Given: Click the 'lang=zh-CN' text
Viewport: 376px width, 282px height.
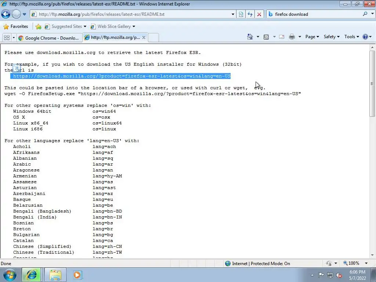Looking at the screenshot, I should pos(107,246).
